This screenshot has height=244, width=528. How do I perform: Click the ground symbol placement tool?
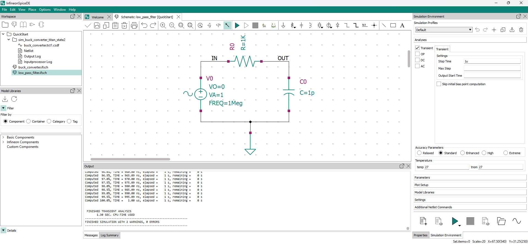click(283, 26)
